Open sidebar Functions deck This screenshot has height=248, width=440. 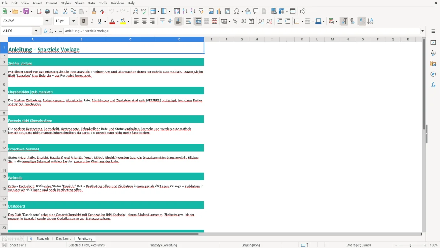[433, 85]
